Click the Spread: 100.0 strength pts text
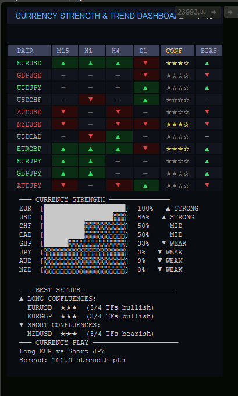Image resolution: width=238 pixels, height=396 pixels. tap(72, 360)
